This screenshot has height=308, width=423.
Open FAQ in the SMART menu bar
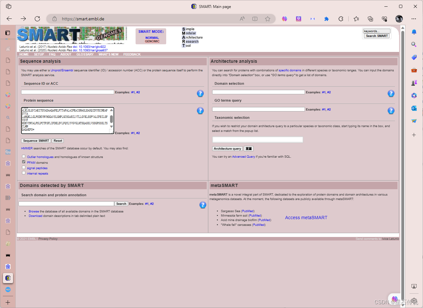(52, 54)
